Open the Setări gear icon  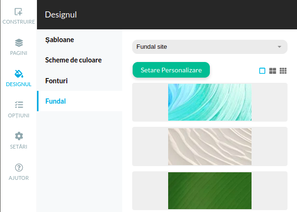18,136
